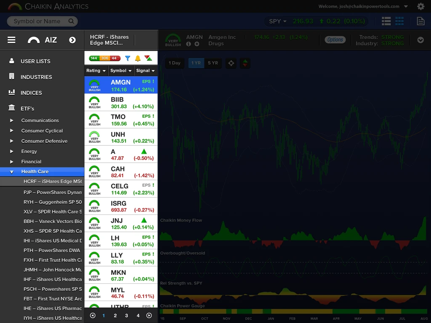The image size is (431, 323).
Task: Click the 144 green bullish count
Action: pos(94,58)
